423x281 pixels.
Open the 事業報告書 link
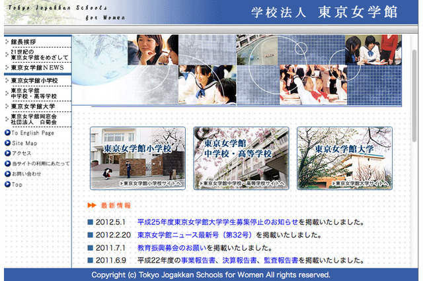tap(198, 261)
